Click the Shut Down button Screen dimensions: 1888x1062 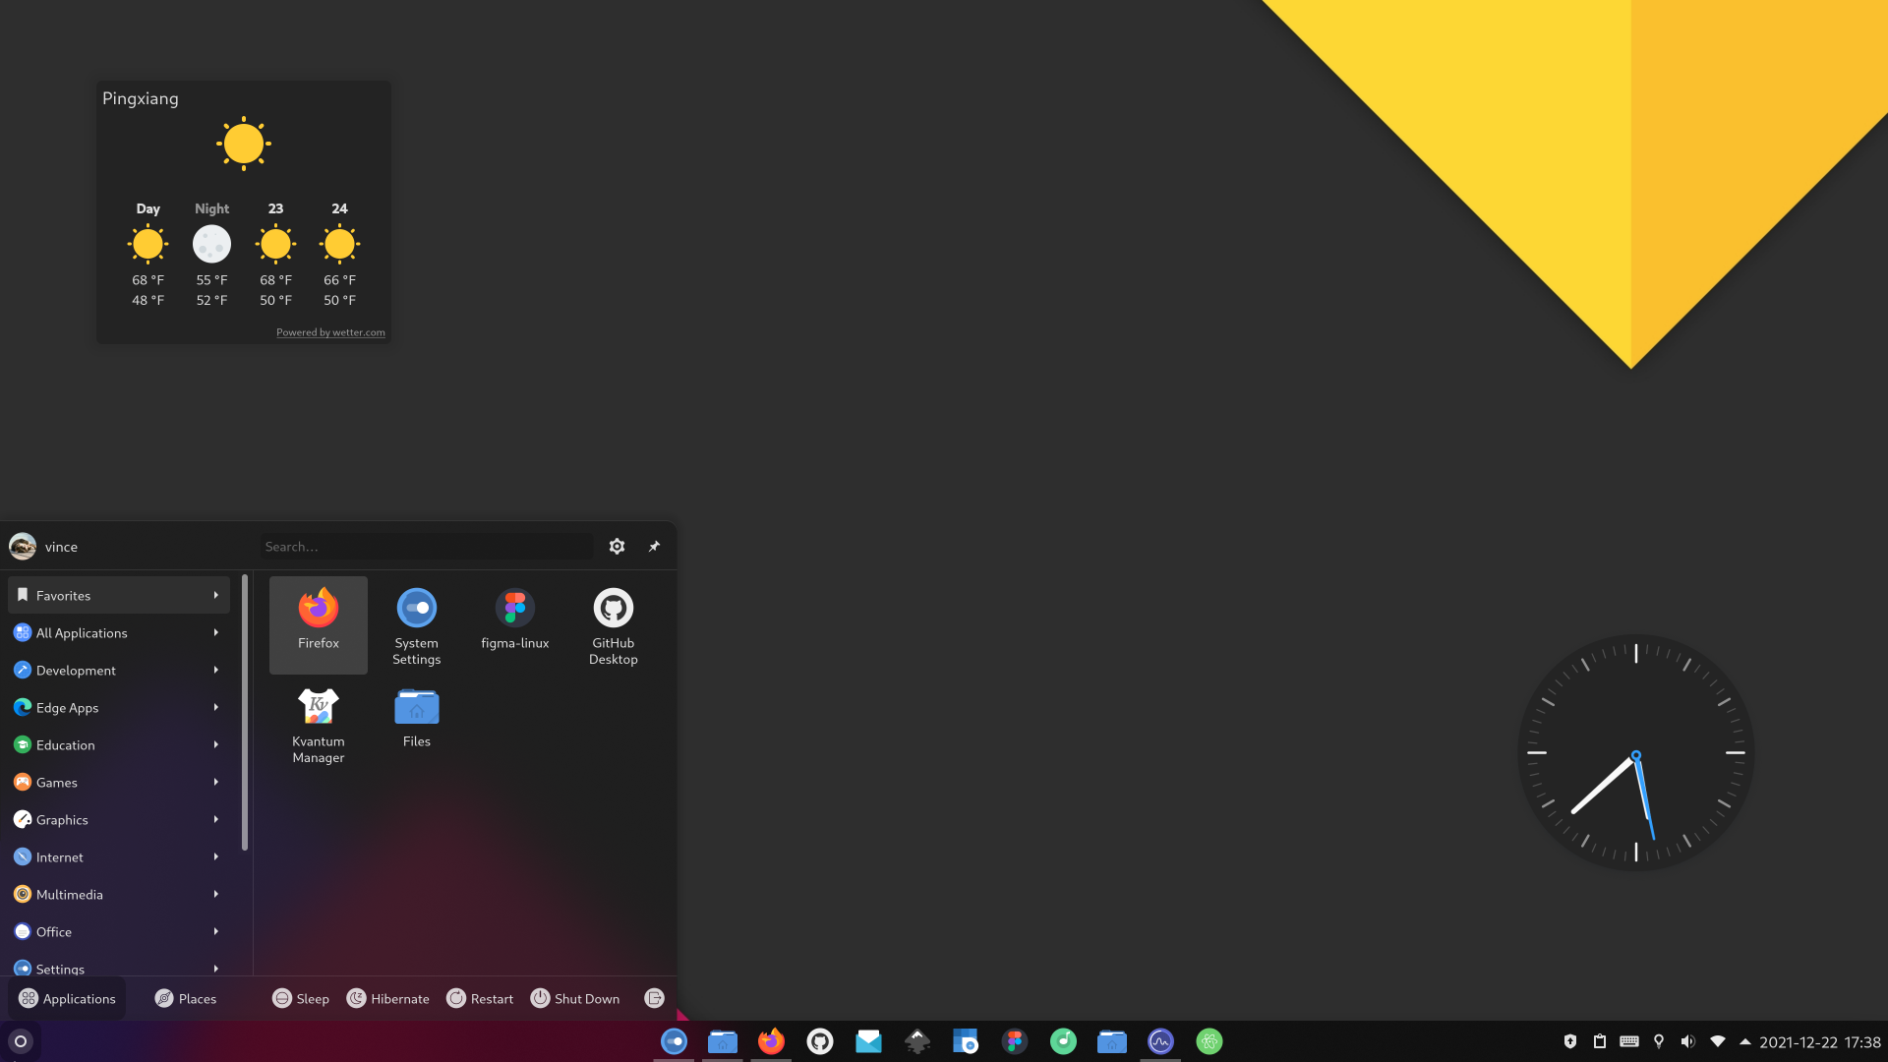pyautogui.click(x=575, y=998)
